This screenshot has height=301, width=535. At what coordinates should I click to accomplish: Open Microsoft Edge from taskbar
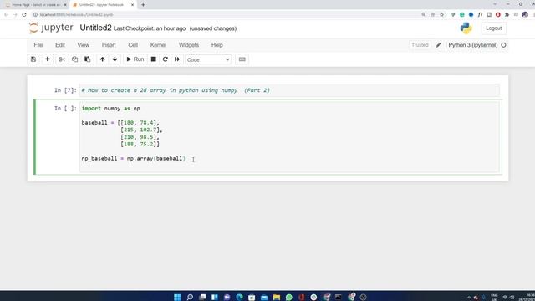coord(239,297)
